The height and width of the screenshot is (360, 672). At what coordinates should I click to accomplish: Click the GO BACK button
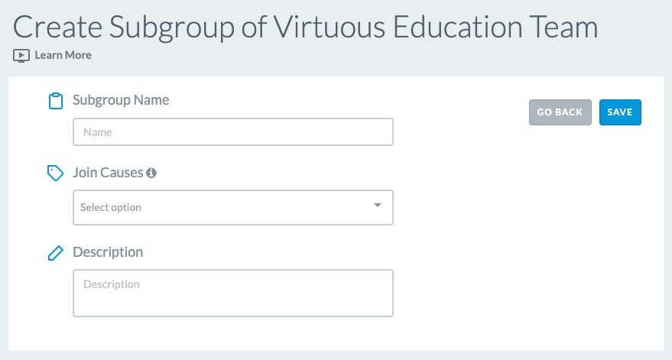[x=560, y=112]
